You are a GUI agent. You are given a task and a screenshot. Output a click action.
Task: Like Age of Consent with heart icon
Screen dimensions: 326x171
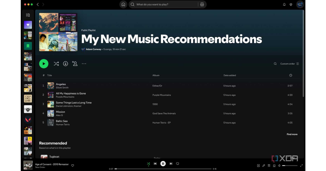tap(73, 166)
